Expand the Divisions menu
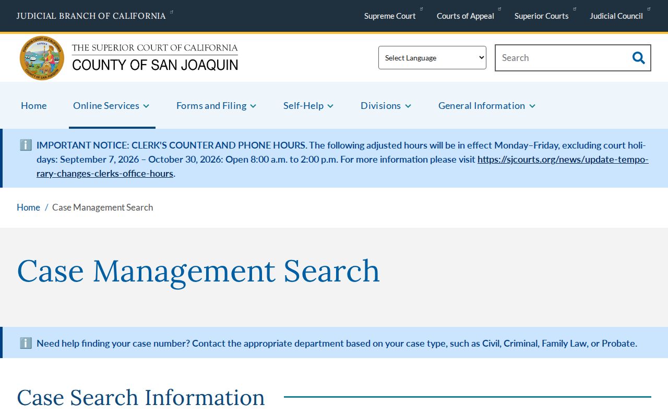Viewport: 668px width, 417px height. coord(386,105)
